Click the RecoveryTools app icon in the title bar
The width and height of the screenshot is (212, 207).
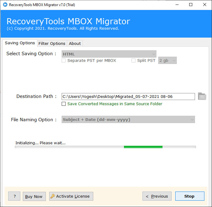[5, 5]
